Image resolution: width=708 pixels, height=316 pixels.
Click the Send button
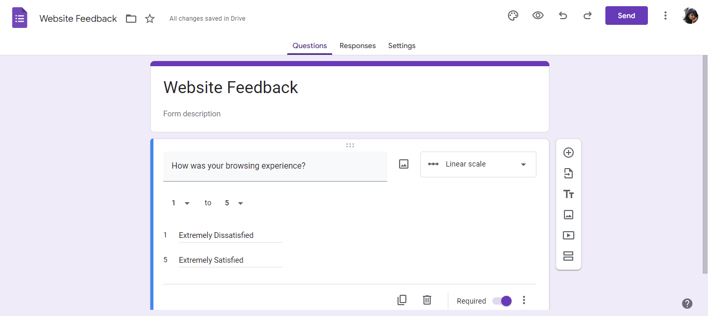(626, 16)
